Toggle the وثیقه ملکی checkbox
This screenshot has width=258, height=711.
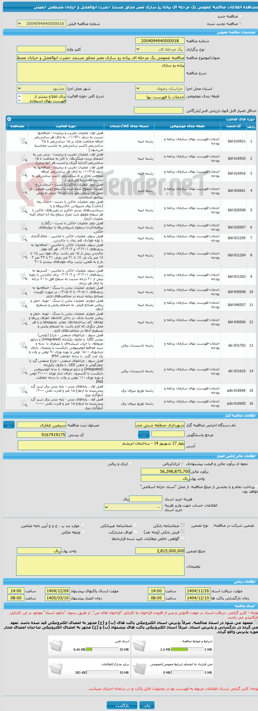click(x=83, y=532)
